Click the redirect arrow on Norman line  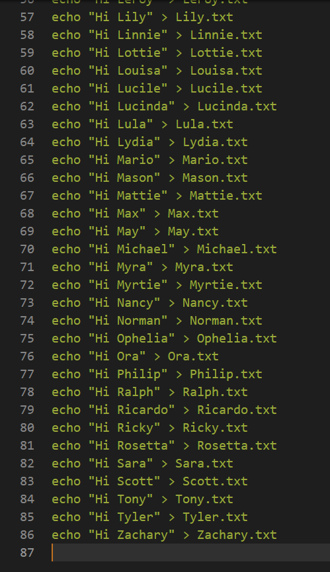pyautogui.click(x=179, y=321)
